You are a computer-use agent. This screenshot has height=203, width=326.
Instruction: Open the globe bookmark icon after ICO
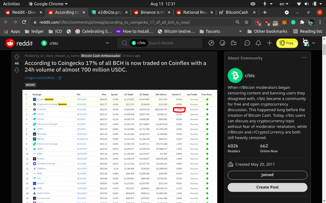point(69,31)
